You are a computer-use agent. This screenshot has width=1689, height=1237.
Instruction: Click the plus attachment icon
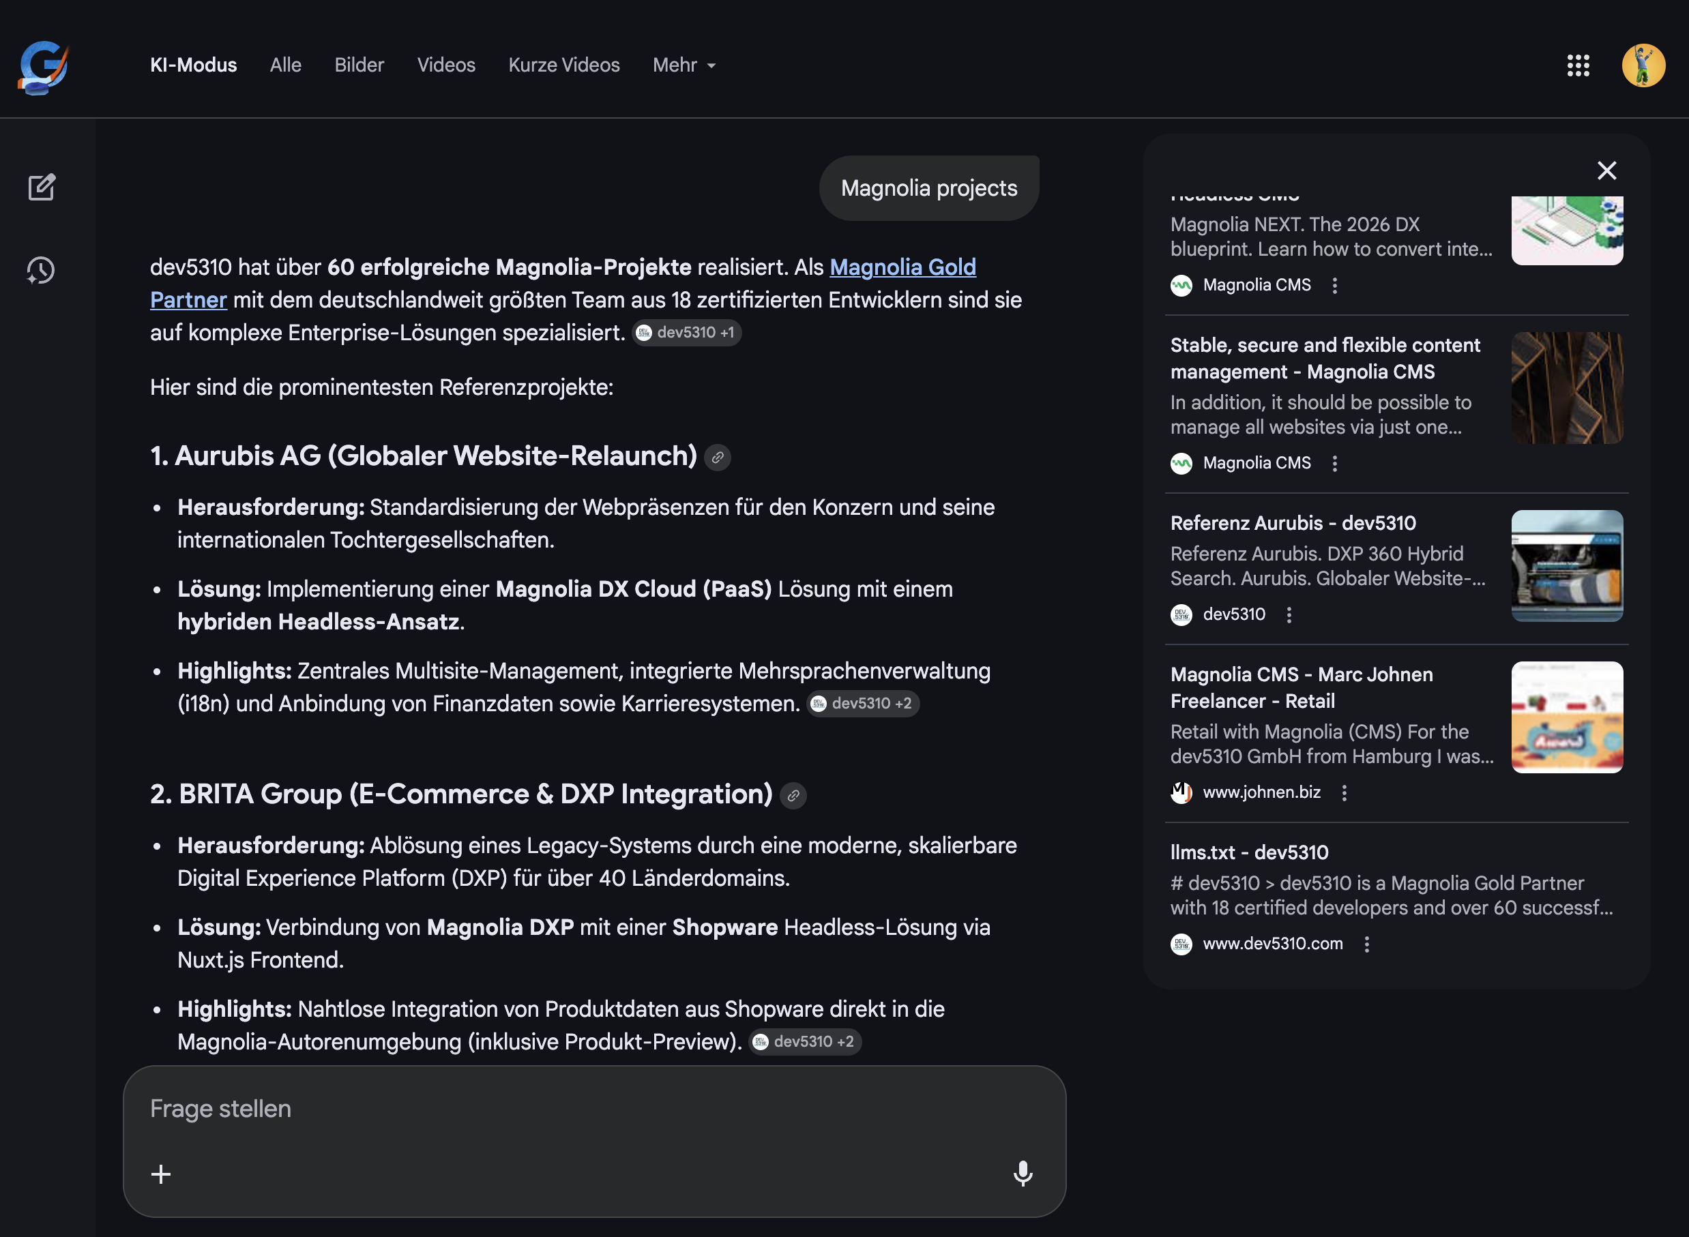[161, 1174]
